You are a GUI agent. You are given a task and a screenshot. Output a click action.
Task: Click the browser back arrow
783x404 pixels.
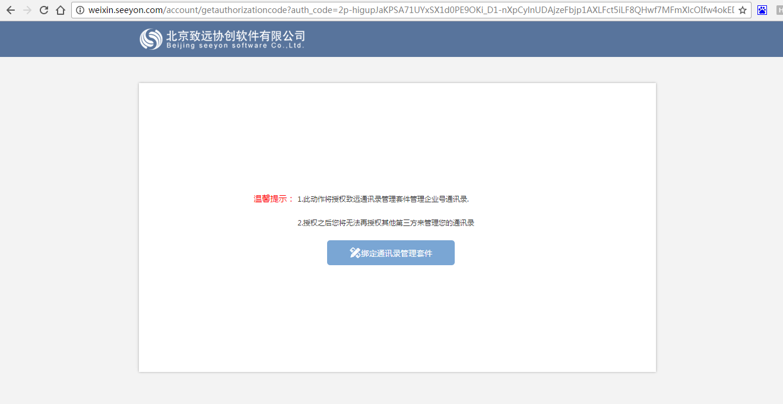(10, 10)
